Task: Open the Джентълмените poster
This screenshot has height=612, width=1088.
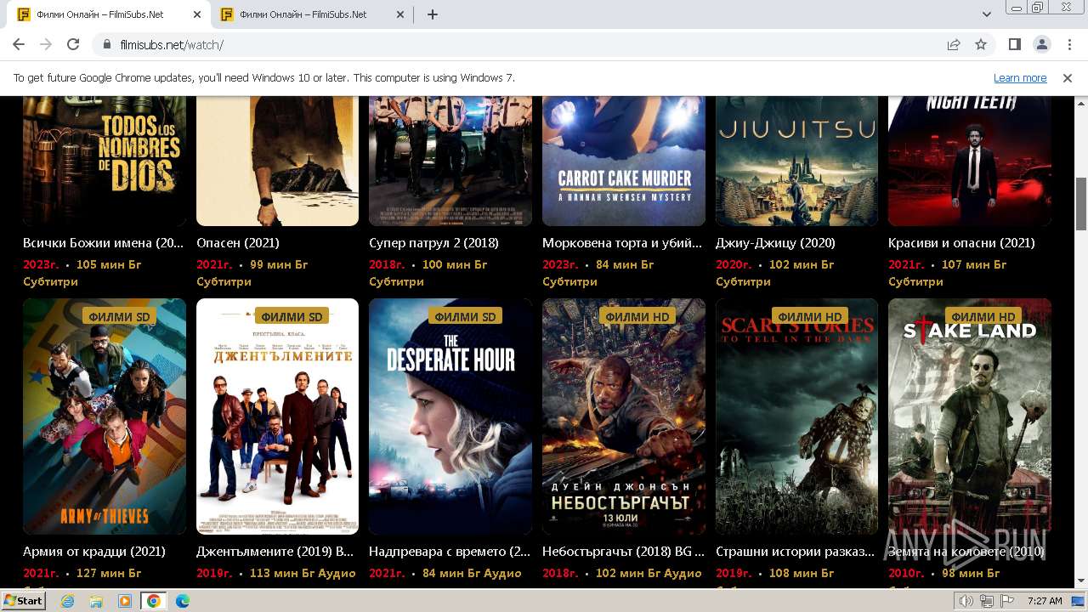Action: tap(277, 416)
